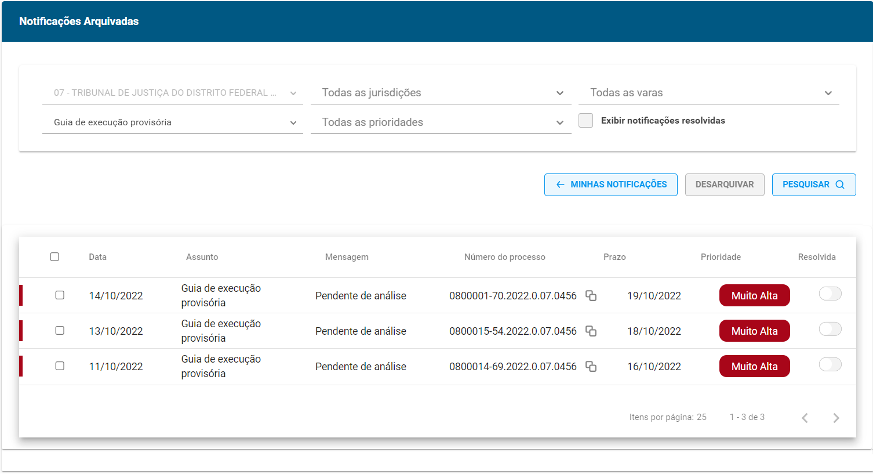Go to next page arrow
This screenshot has height=474, width=873.
pos(836,418)
